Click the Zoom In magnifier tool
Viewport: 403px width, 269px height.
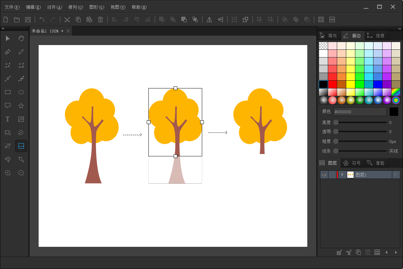pyautogui.click(x=8, y=173)
